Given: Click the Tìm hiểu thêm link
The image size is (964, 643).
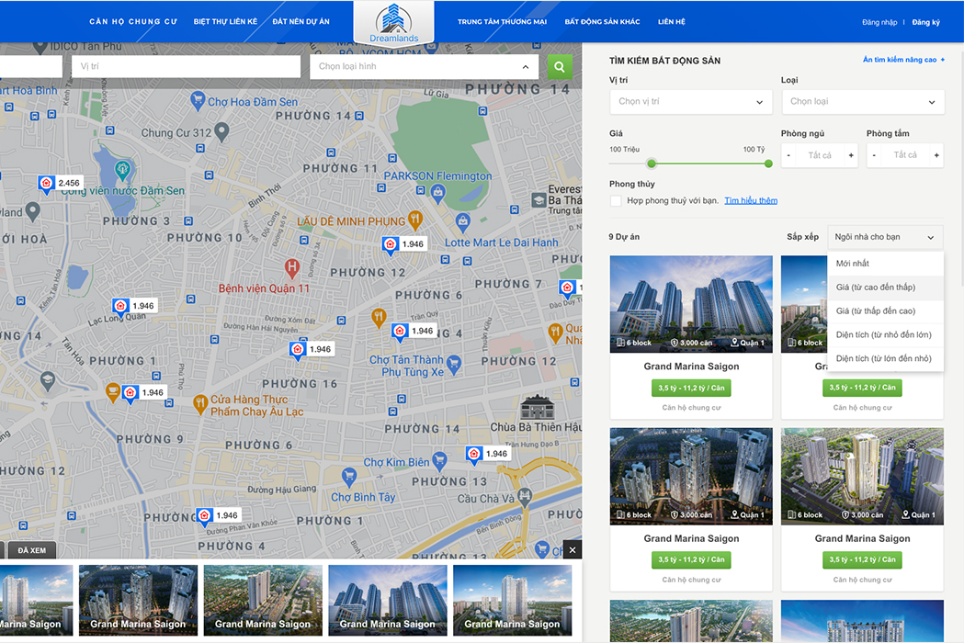Looking at the screenshot, I should pyautogui.click(x=751, y=200).
